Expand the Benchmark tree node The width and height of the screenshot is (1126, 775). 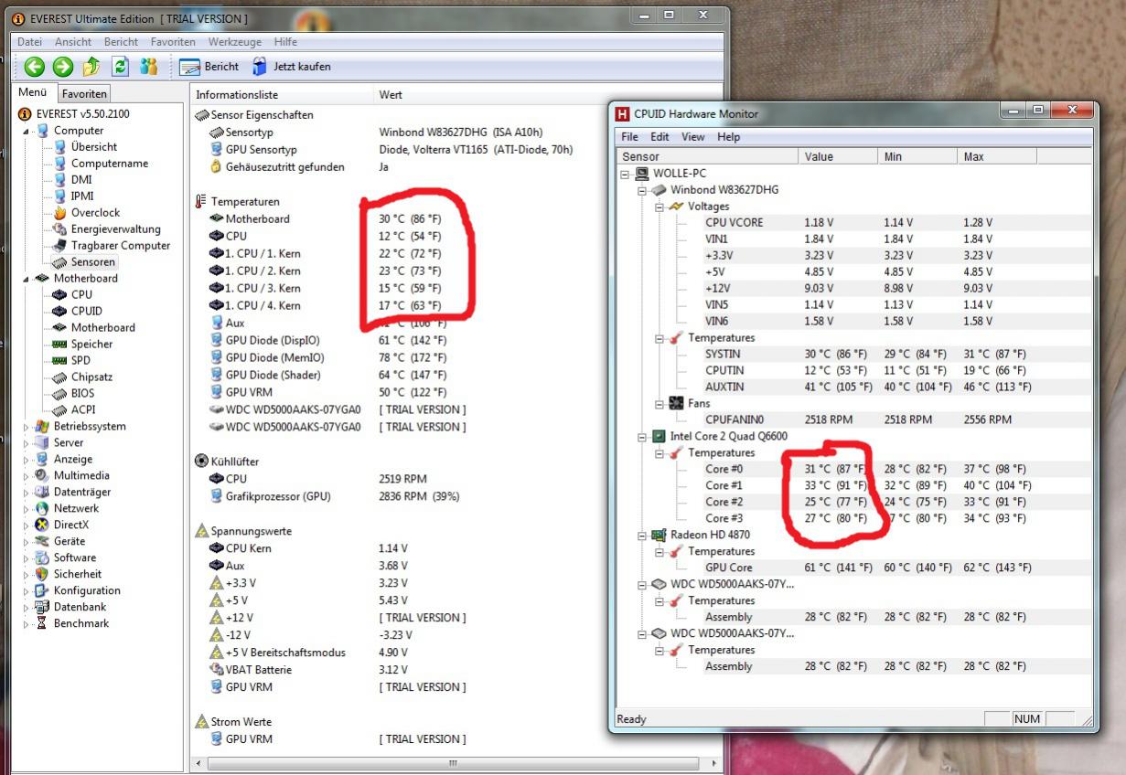(x=27, y=624)
